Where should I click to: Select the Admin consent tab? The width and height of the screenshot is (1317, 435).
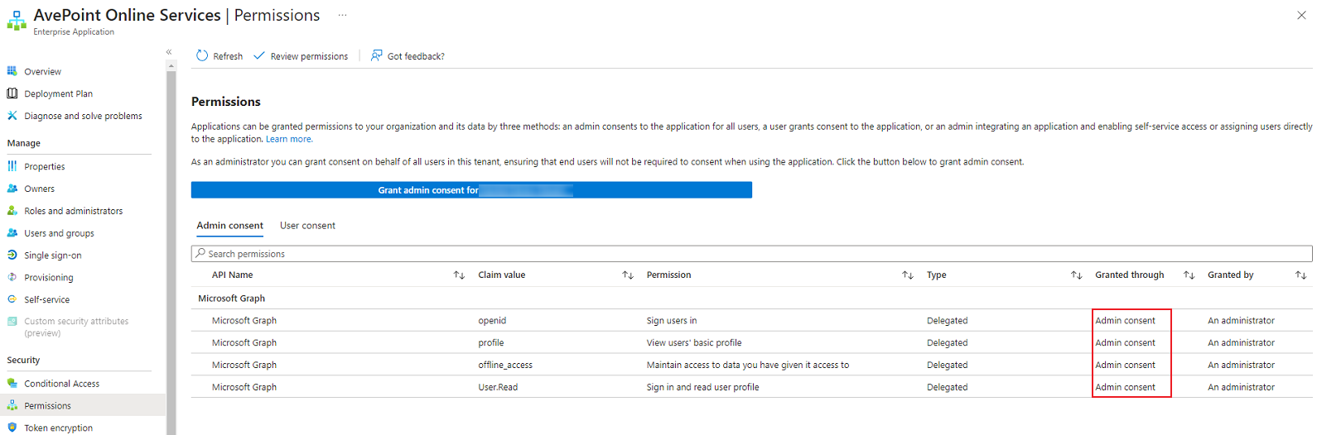click(x=229, y=226)
